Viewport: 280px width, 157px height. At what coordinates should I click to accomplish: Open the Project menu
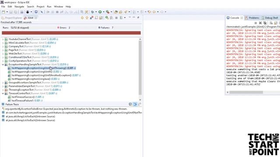(40, 7)
